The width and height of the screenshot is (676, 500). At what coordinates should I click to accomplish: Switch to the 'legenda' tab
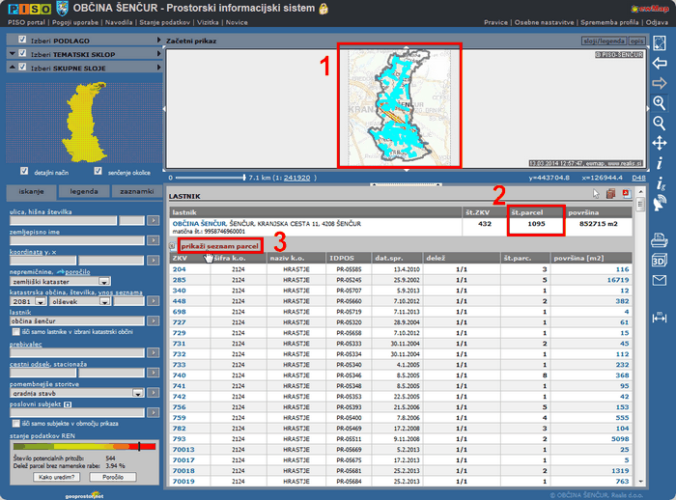pos(83,192)
